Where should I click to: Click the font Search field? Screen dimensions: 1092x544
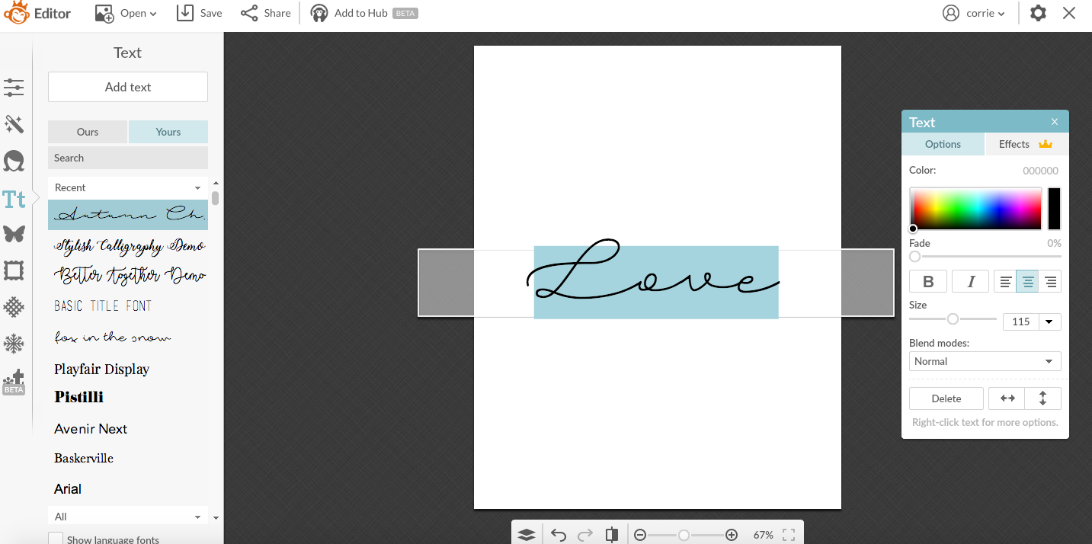pyautogui.click(x=127, y=158)
